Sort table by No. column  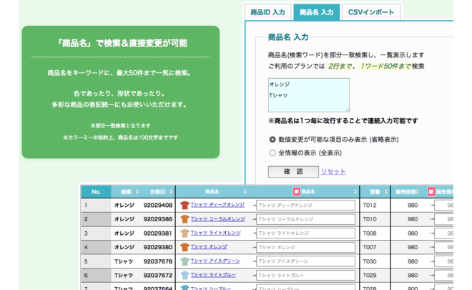click(x=96, y=192)
